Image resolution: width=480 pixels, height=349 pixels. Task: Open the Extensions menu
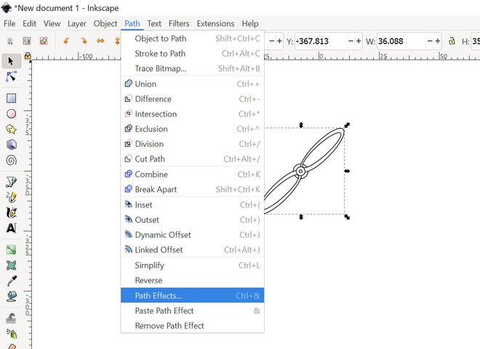point(215,23)
